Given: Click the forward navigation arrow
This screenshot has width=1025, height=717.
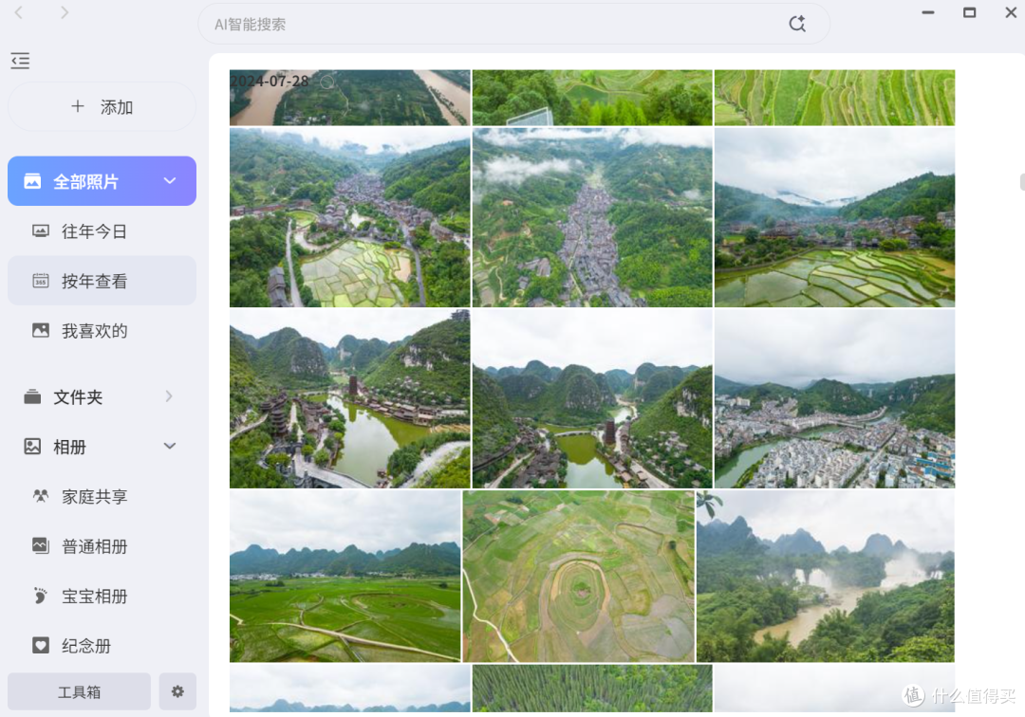Looking at the screenshot, I should tap(65, 12).
